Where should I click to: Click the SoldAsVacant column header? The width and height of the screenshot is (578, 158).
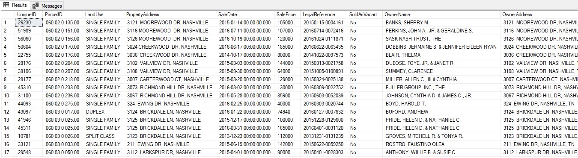[365, 15]
